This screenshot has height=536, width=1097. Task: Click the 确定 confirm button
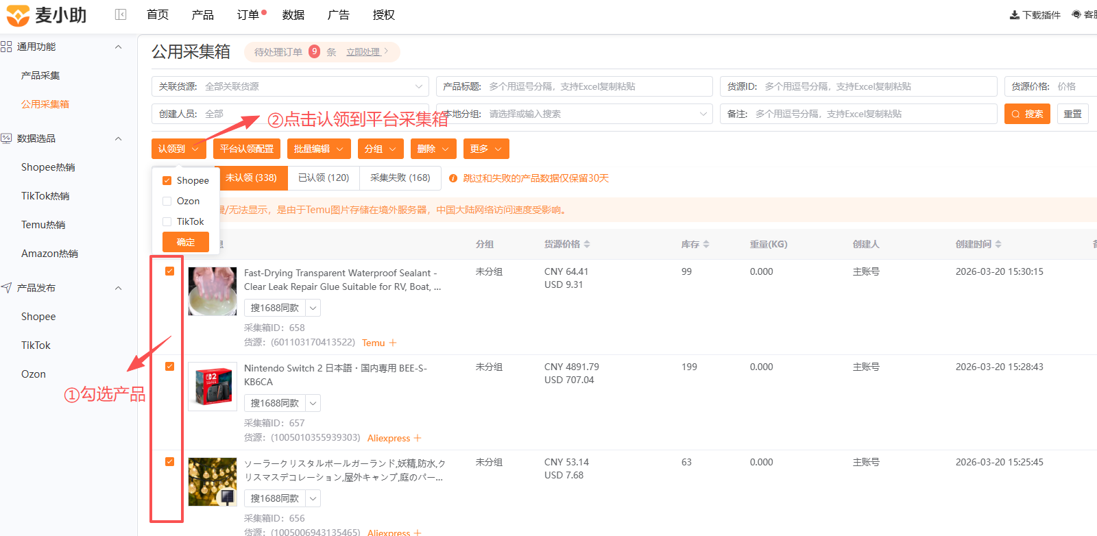pos(186,242)
